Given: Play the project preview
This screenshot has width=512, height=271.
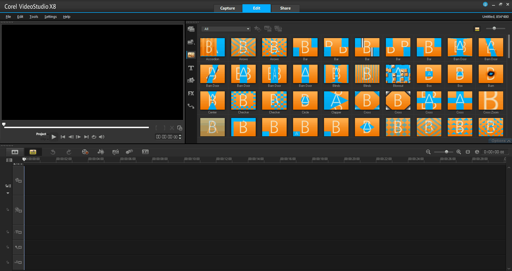Looking at the screenshot, I should (54, 137).
